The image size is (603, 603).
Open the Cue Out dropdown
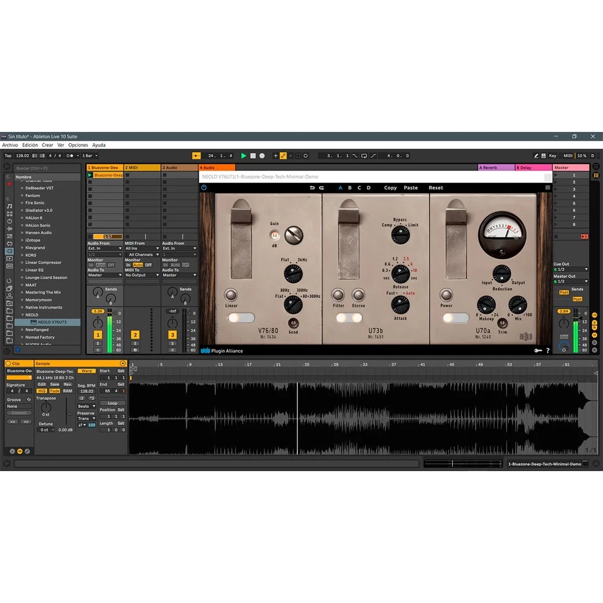tap(571, 269)
